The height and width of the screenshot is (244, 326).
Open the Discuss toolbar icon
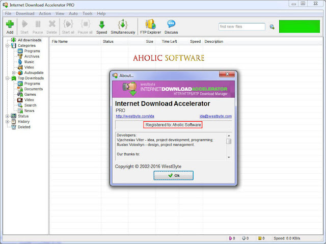(171, 26)
